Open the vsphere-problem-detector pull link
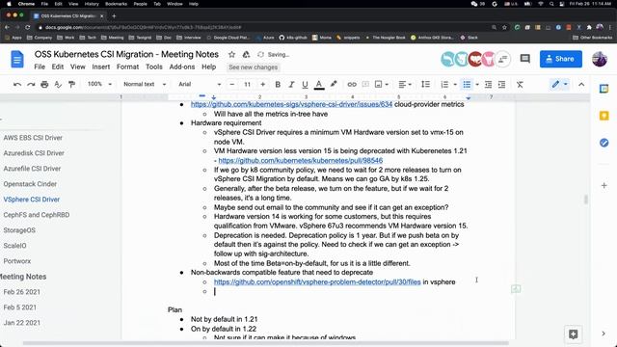617x347 pixels. pyautogui.click(x=317, y=282)
